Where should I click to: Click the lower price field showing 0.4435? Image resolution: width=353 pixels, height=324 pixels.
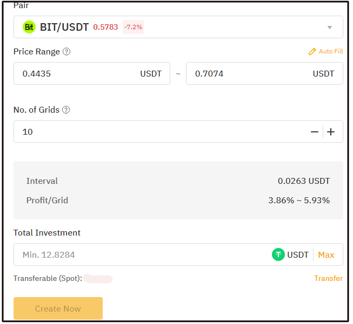92,73
